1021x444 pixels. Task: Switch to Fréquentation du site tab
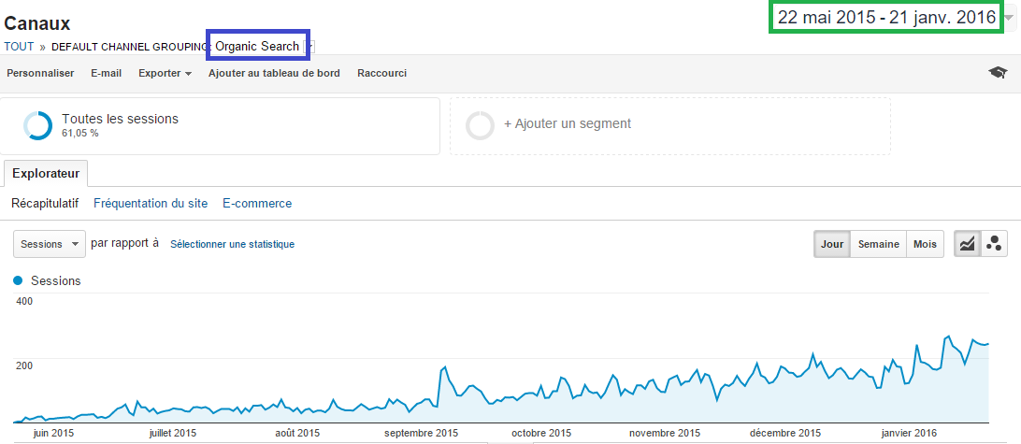[x=151, y=203]
